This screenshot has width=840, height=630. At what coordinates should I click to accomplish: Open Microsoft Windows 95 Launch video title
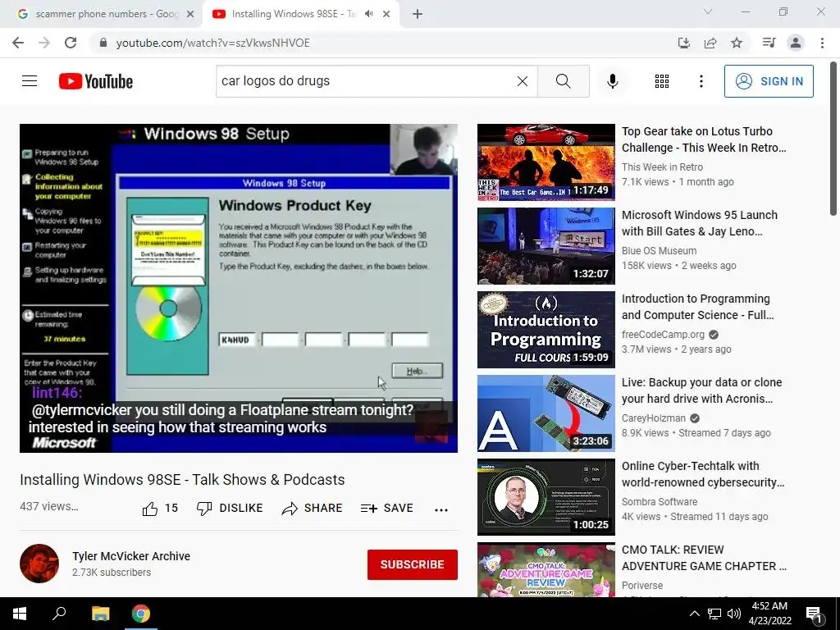(699, 223)
